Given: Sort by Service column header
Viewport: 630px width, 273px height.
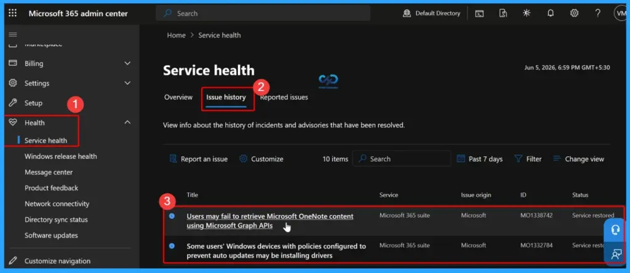Looking at the screenshot, I should click(x=389, y=195).
